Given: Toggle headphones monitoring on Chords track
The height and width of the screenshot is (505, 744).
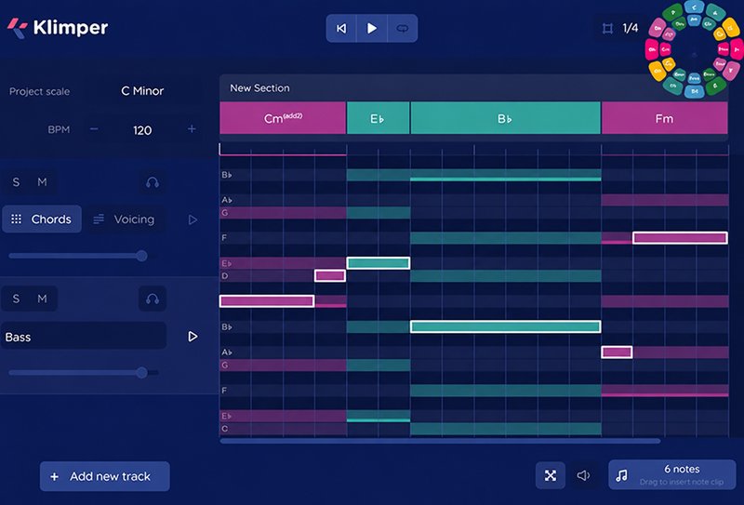Looking at the screenshot, I should point(153,182).
